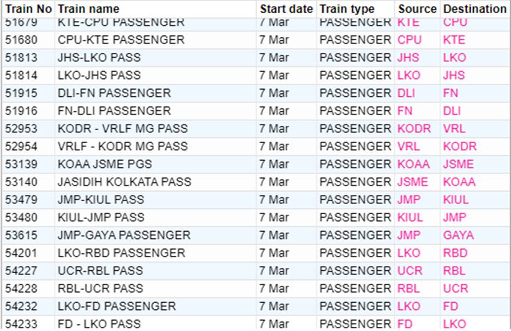Click destination link KTE for train 51680
The height and width of the screenshot is (331, 511).
pos(454,40)
